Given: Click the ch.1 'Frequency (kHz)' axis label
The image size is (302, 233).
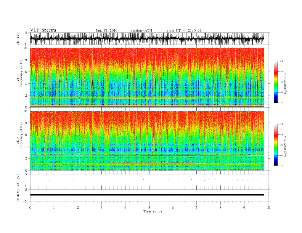Looking at the screenshot, I should coord(21,73).
